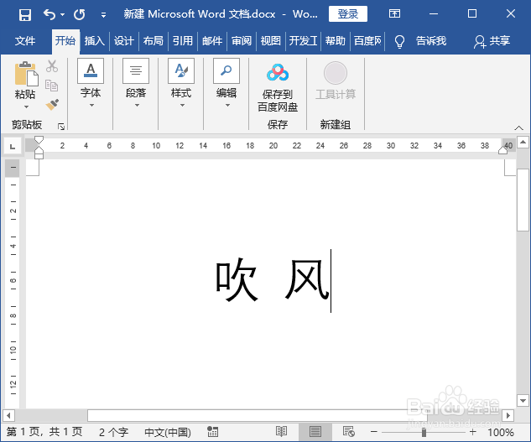Click the zoom in plus button
Image resolution: width=531 pixels, height=442 pixels.
(x=473, y=432)
